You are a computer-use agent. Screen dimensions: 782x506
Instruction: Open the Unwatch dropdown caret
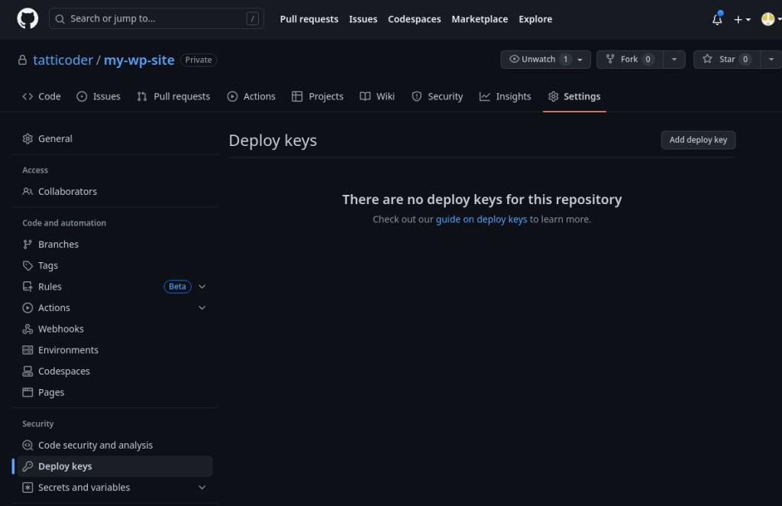pyautogui.click(x=580, y=60)
